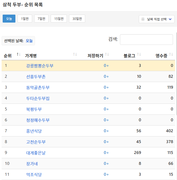Click 저장하기 column sort arrows

pyautogui.click(x=107, y=54)
